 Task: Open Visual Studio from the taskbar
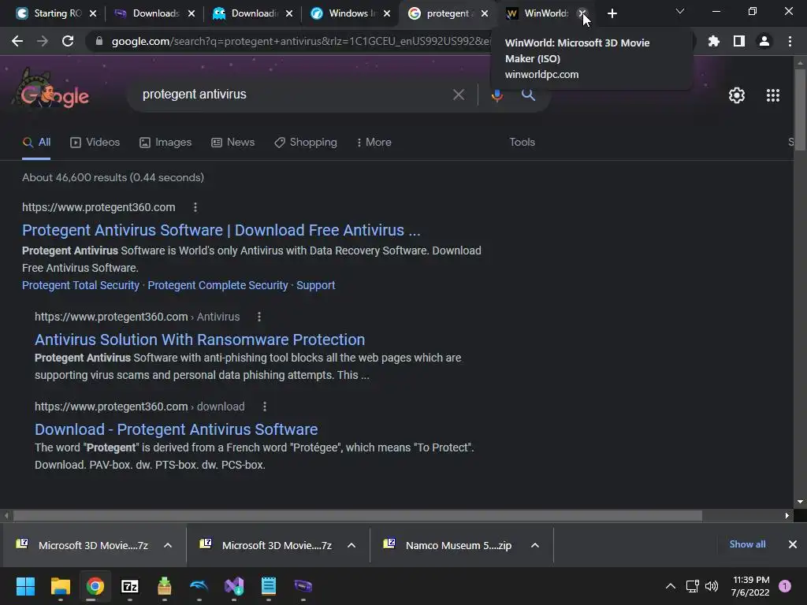234,586
